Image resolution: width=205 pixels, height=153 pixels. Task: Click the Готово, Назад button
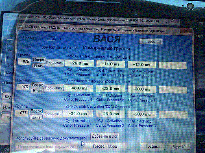[105, 146]
